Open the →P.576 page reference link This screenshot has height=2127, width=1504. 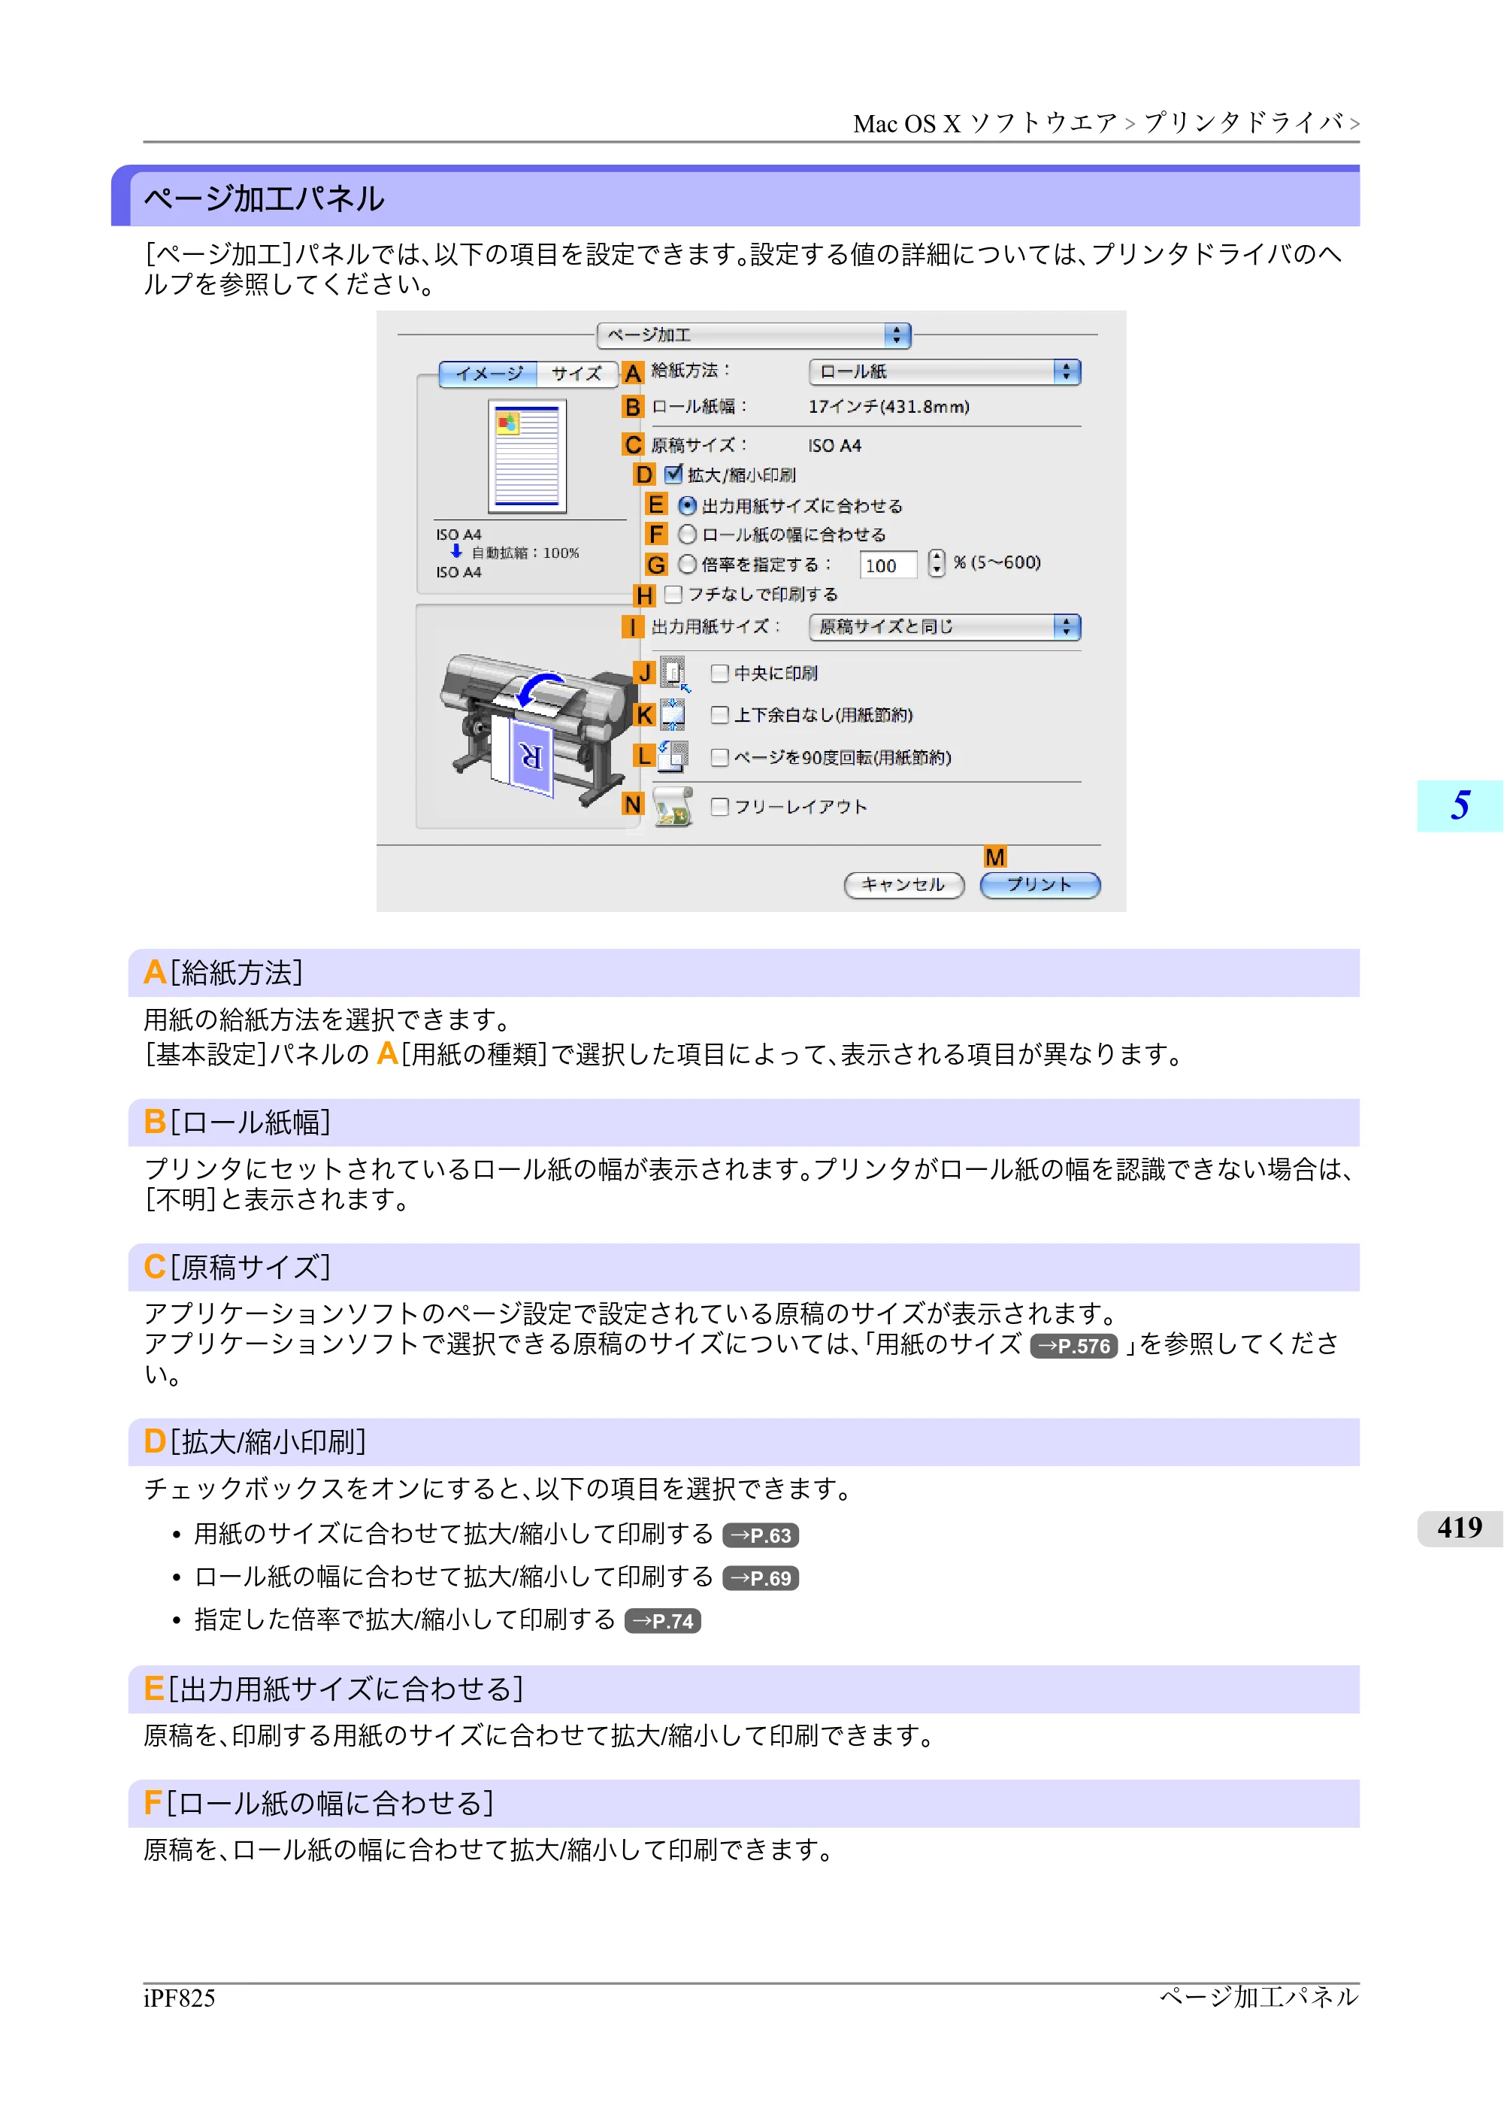coord(1073,1346)
